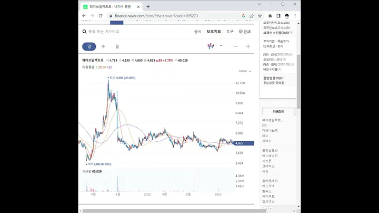Open 엘비넥스 in the recent list
The image size is (379, 213).
click(x=268, y=201)
